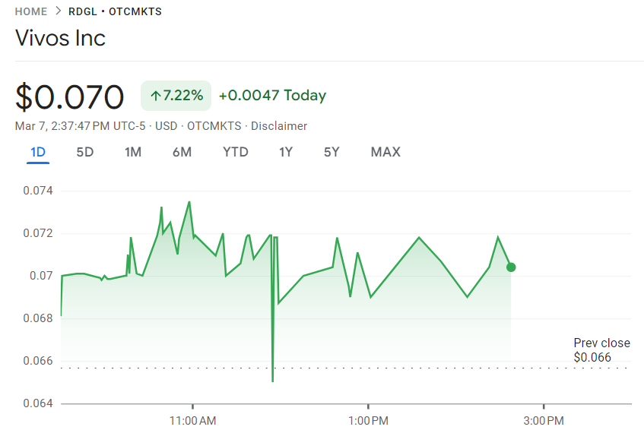Click the 0.068 y-axis label
This screenshot has width=644, height=430.
point(38,318)
